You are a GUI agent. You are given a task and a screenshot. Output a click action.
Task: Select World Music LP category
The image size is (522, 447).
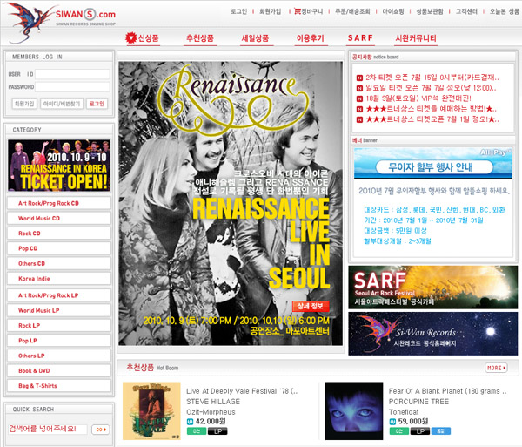click(x=59, y=310)
